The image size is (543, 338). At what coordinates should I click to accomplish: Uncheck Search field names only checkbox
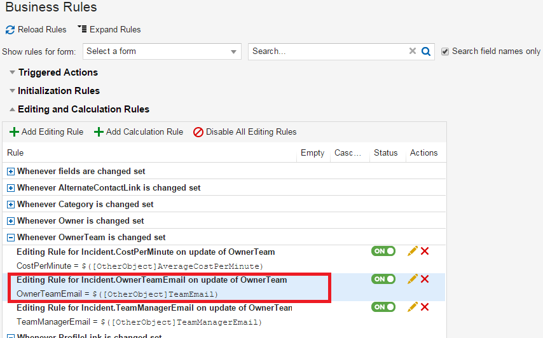click(x=445, y=51)
